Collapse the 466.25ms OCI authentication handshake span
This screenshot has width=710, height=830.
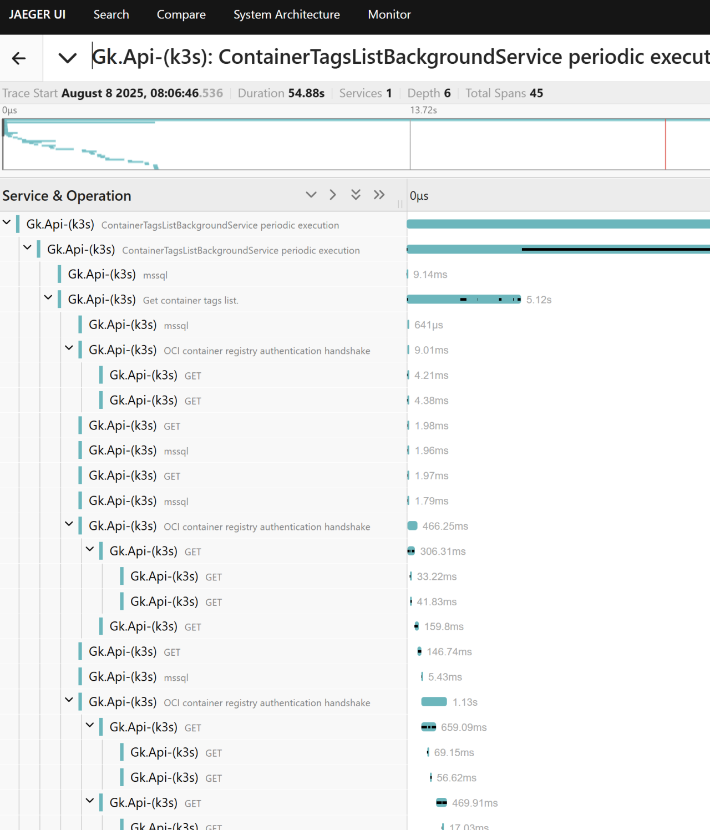click(69, 524)
